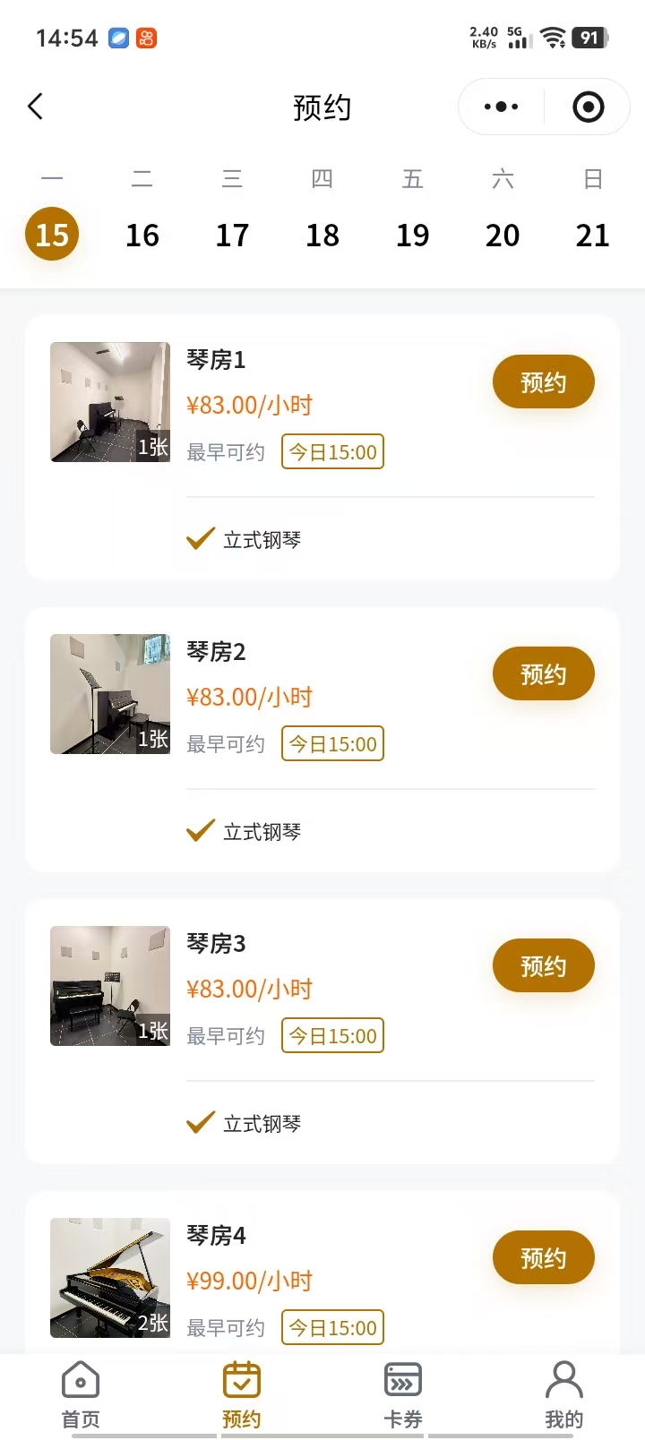
Task: Book 琴房2 with the 预约 button
Action: point(543,674)
